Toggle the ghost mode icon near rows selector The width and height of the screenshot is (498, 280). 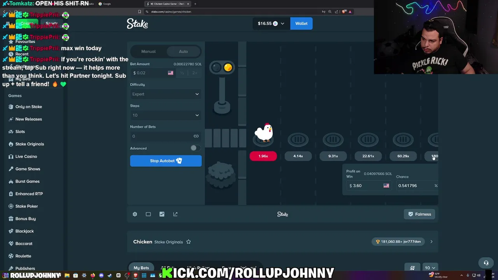click(412, 268)
